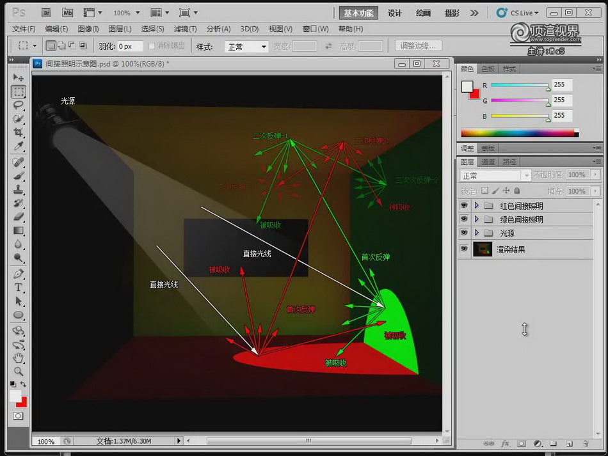The width and height of the screenshot is (608, 456).
Task: Toggle visibility of 渲染结果 layer
Action: pos(464,249)
